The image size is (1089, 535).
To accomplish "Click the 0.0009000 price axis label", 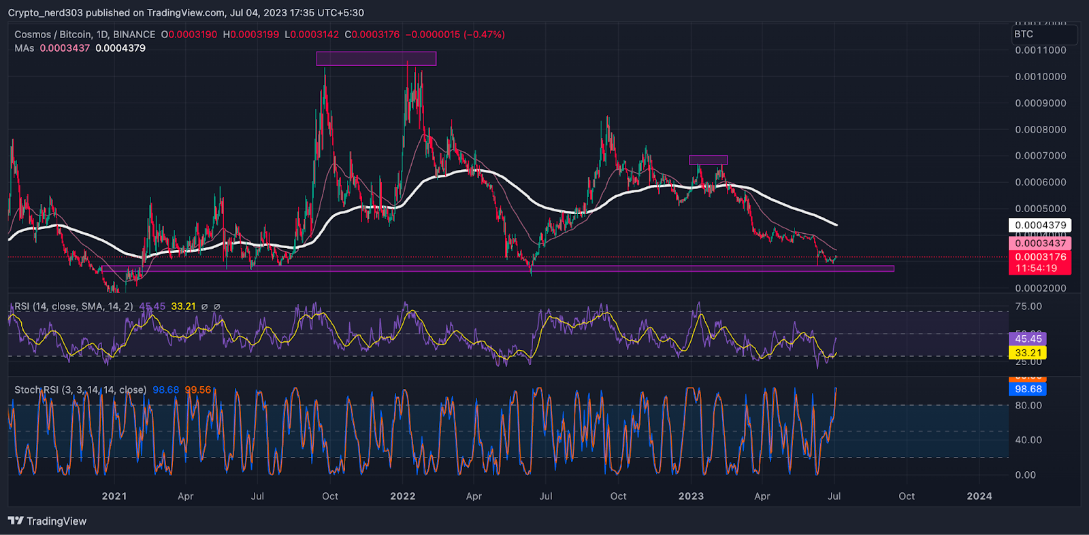I will 1041,103.
